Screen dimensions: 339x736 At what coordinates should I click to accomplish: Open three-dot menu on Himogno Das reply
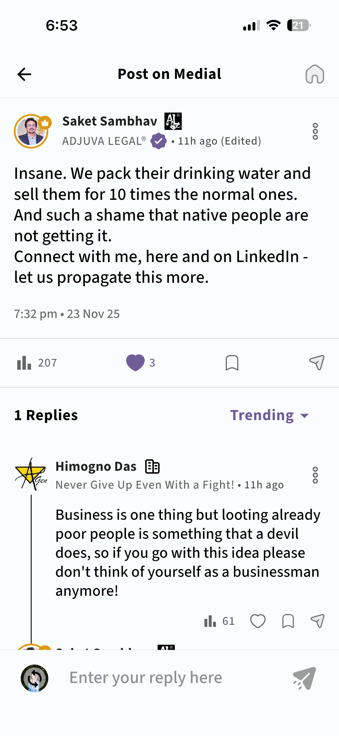click(315, 475)
